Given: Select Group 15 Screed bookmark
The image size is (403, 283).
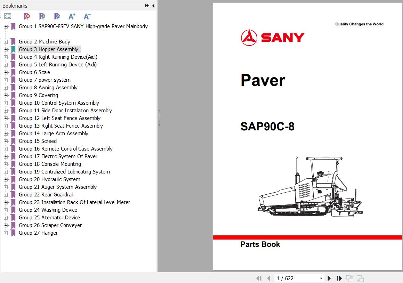Looking at the screenshot, I should (x=38, y=141).
